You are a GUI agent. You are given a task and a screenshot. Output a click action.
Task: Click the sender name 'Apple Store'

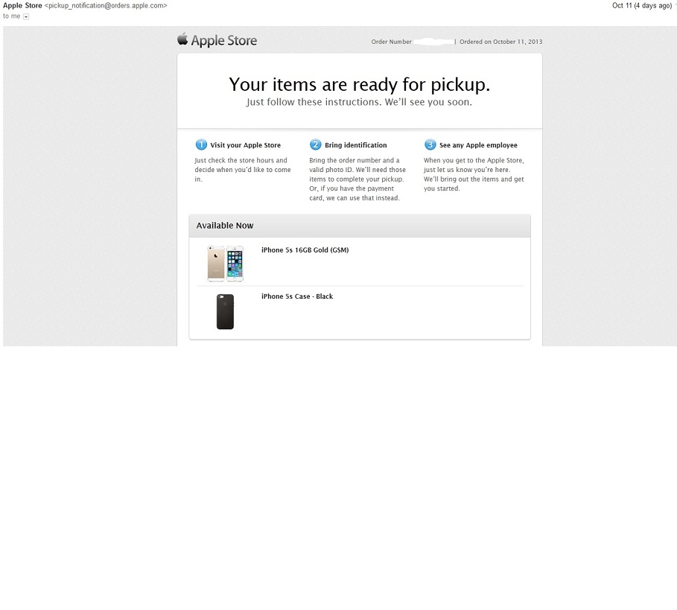[x=22, y=6]
